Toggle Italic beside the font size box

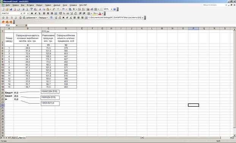click(36, 14)
